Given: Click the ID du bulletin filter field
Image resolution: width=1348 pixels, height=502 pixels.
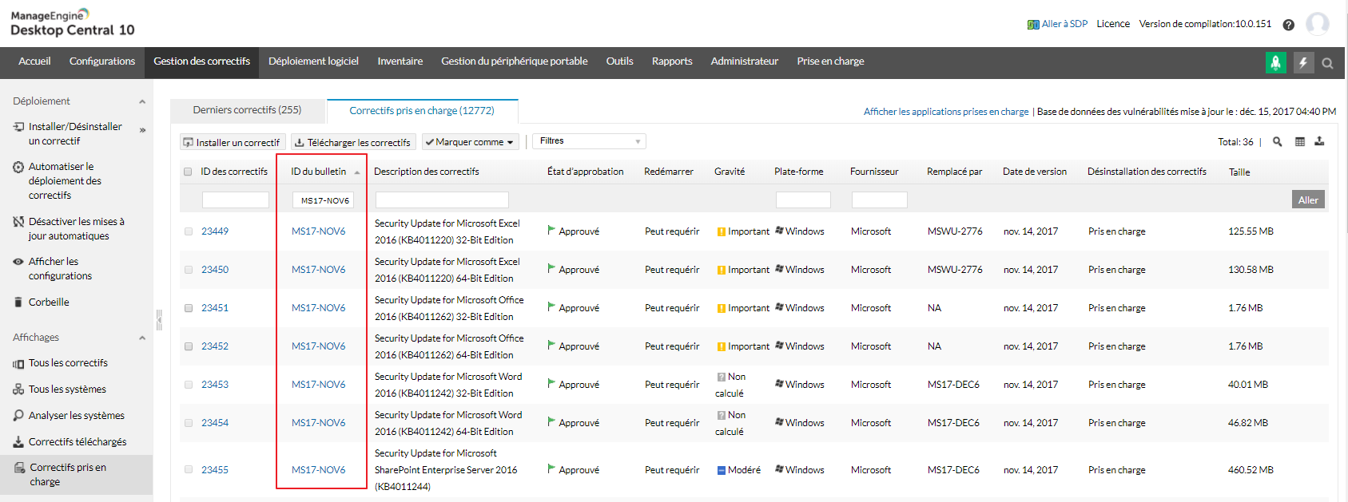Looking at the screenshot, I should [x=323, y=200].
